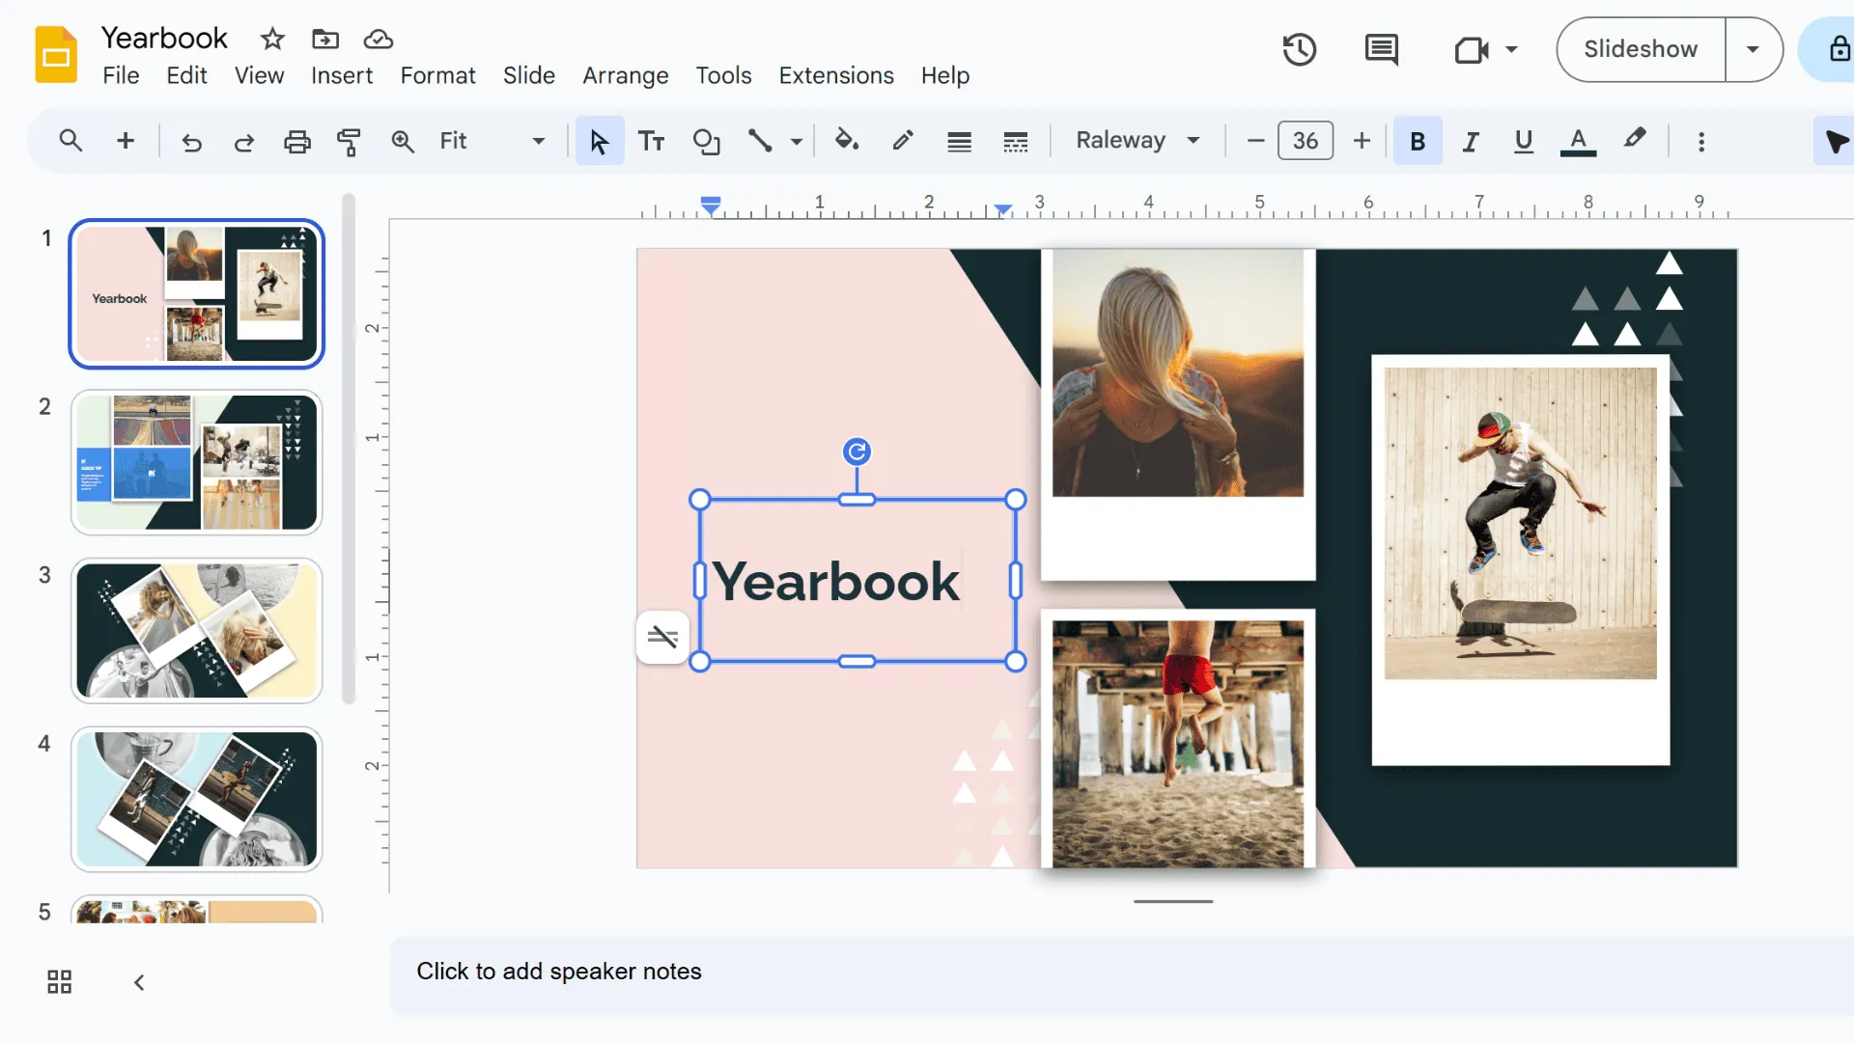Open version history clock icon
The height and width of the screenshot is (1042, 1854).
[x=1299, y=49]
